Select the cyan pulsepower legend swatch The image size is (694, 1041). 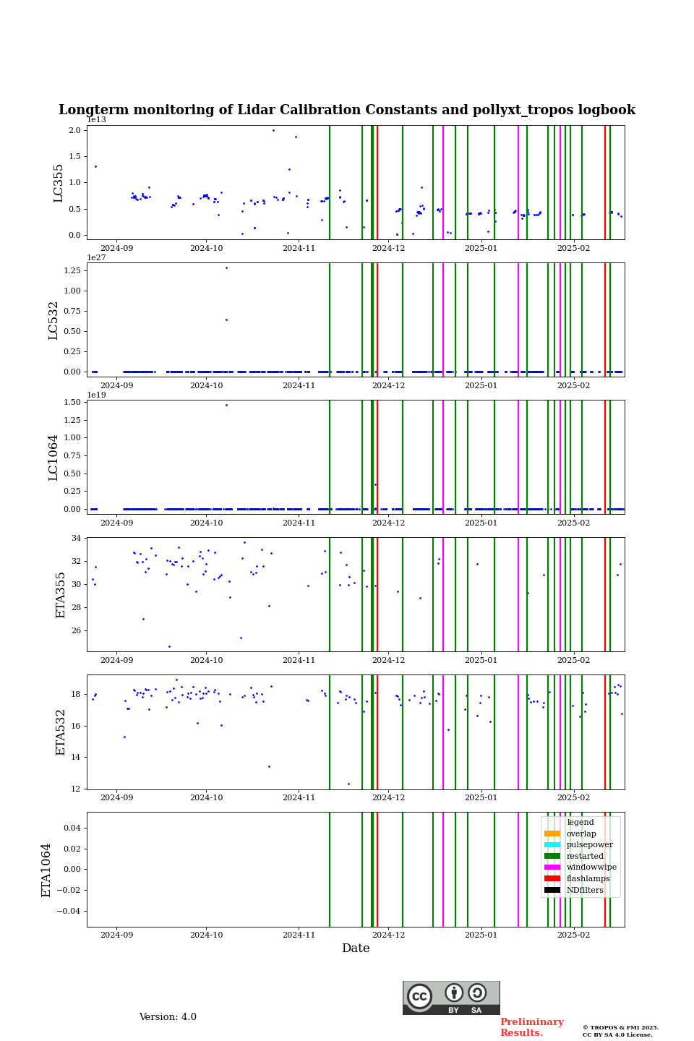[552, 845]
